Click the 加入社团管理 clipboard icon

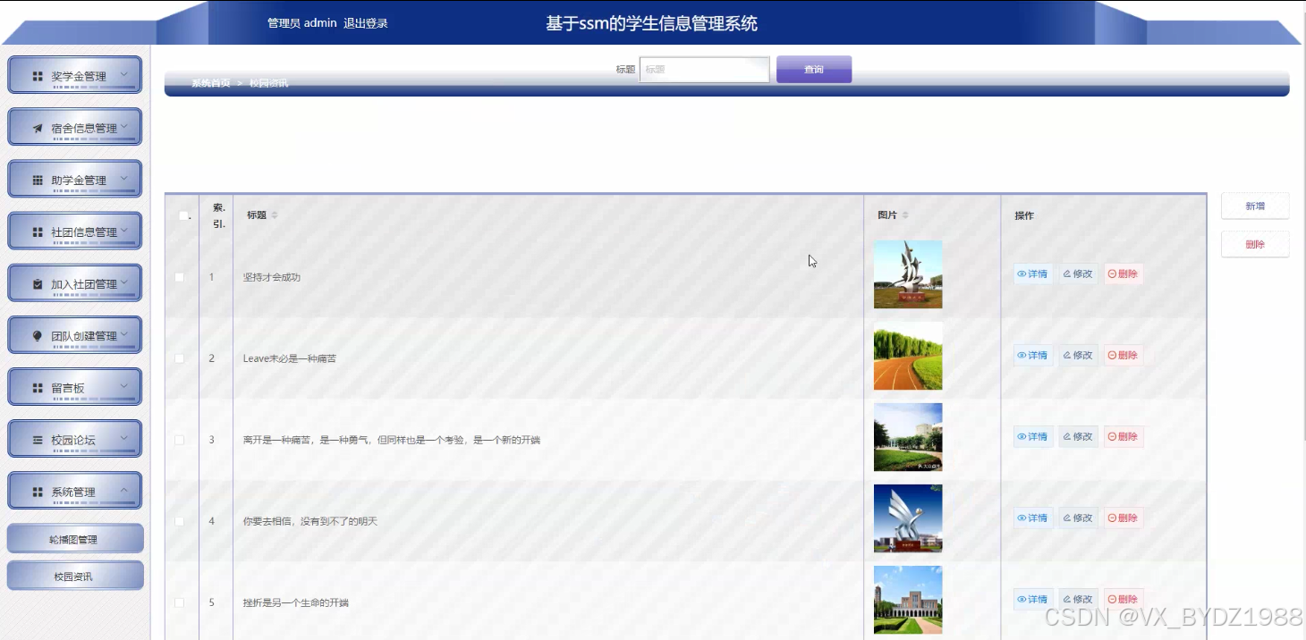(x=38, y=284)
